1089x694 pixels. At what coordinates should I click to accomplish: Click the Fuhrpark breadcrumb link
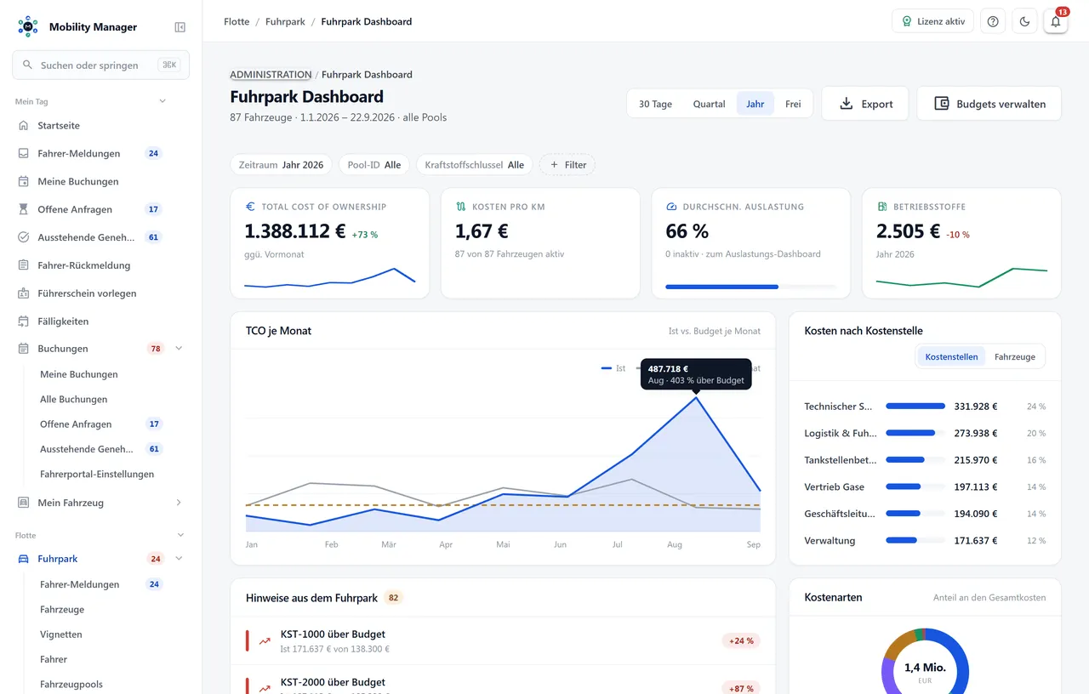(285, 21)
